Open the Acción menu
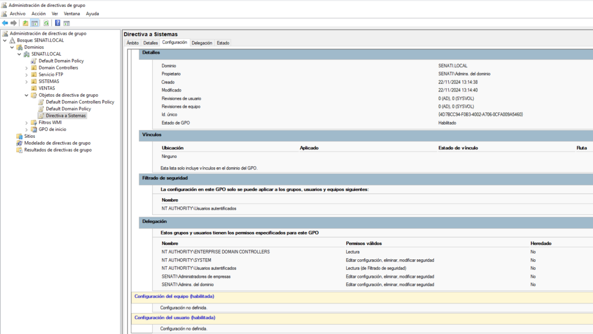Image resolution: width=593 pixels, height=334 pixels. pyautogui.click(x=39, y=13)
